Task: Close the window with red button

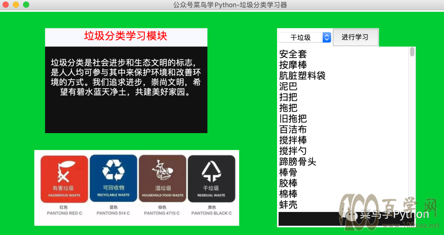Action: (6, 5)
